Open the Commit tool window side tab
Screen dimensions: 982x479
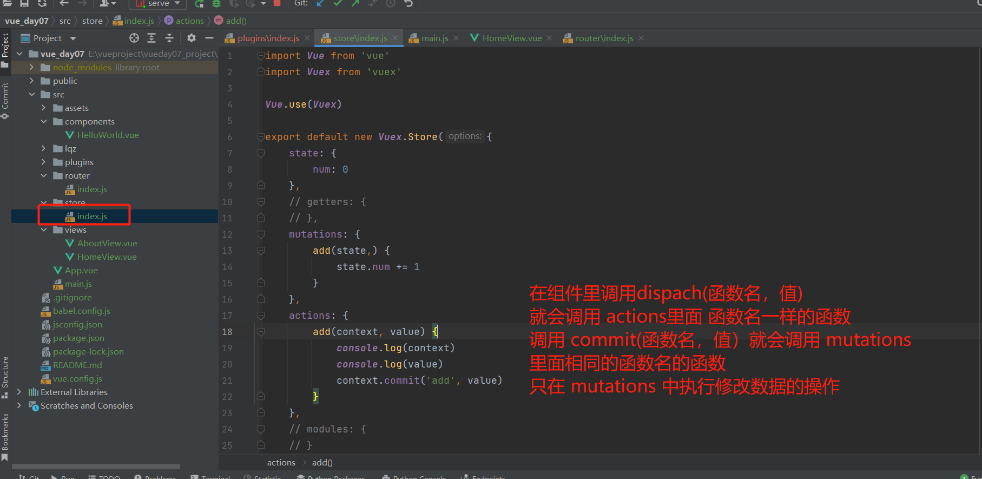coord(5,100)
